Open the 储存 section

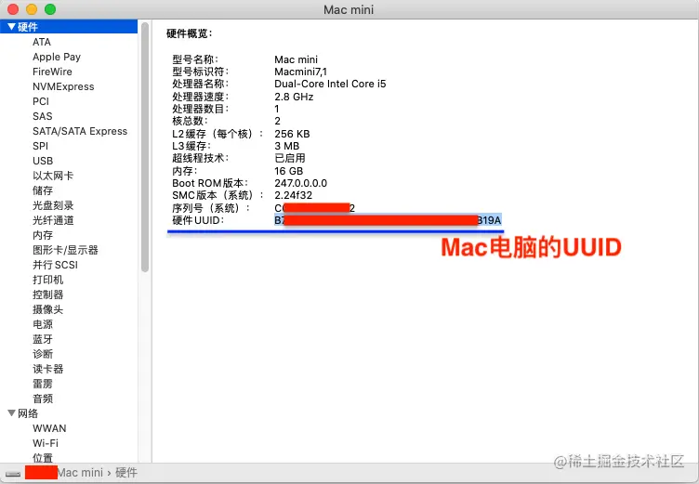click(x=43, y=190)
